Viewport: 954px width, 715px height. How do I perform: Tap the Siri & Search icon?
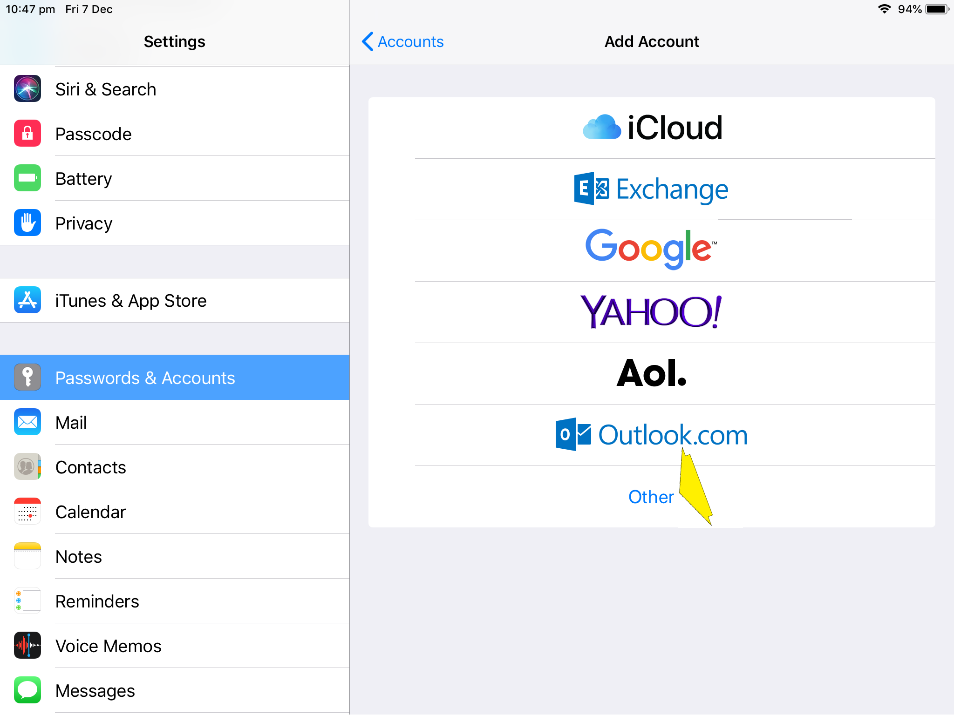(27, 88)
